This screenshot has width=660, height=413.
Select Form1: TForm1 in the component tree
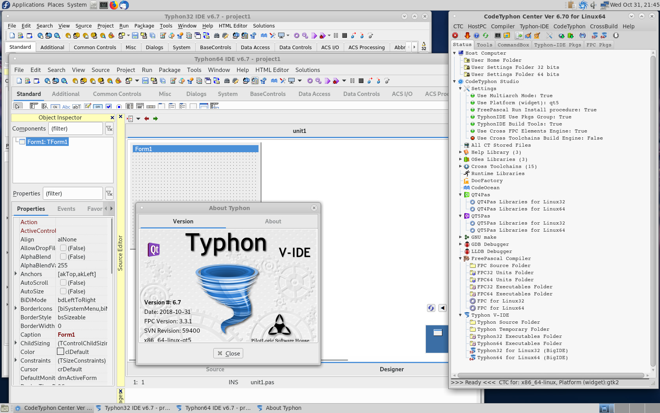coord(47,142)
